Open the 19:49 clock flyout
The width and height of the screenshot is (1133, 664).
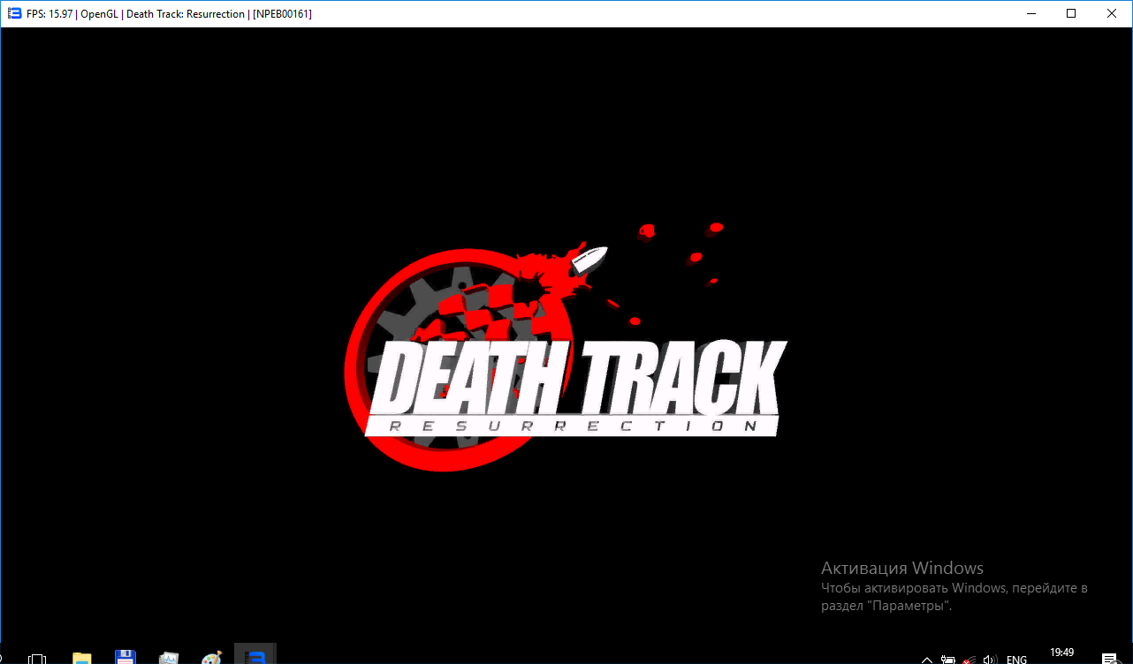[x=1062, y=654]
